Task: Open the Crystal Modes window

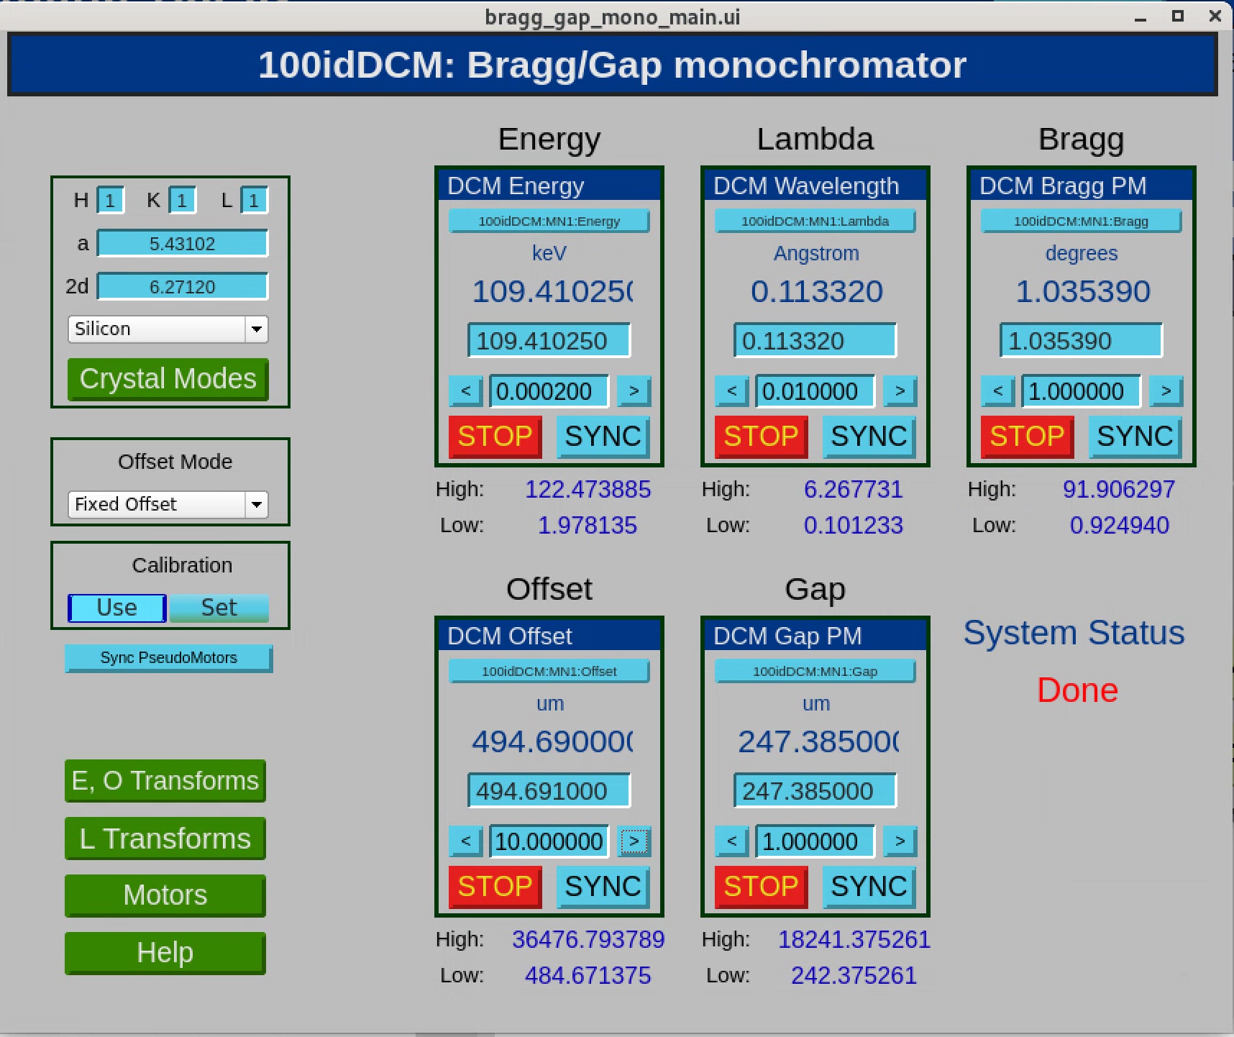Action: [168, 379]
